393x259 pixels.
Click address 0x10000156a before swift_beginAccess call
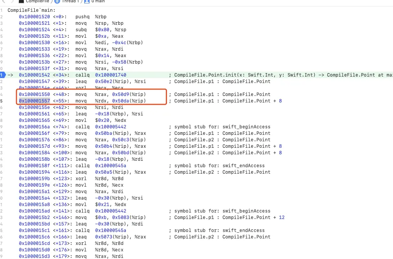tap(34, 127)
